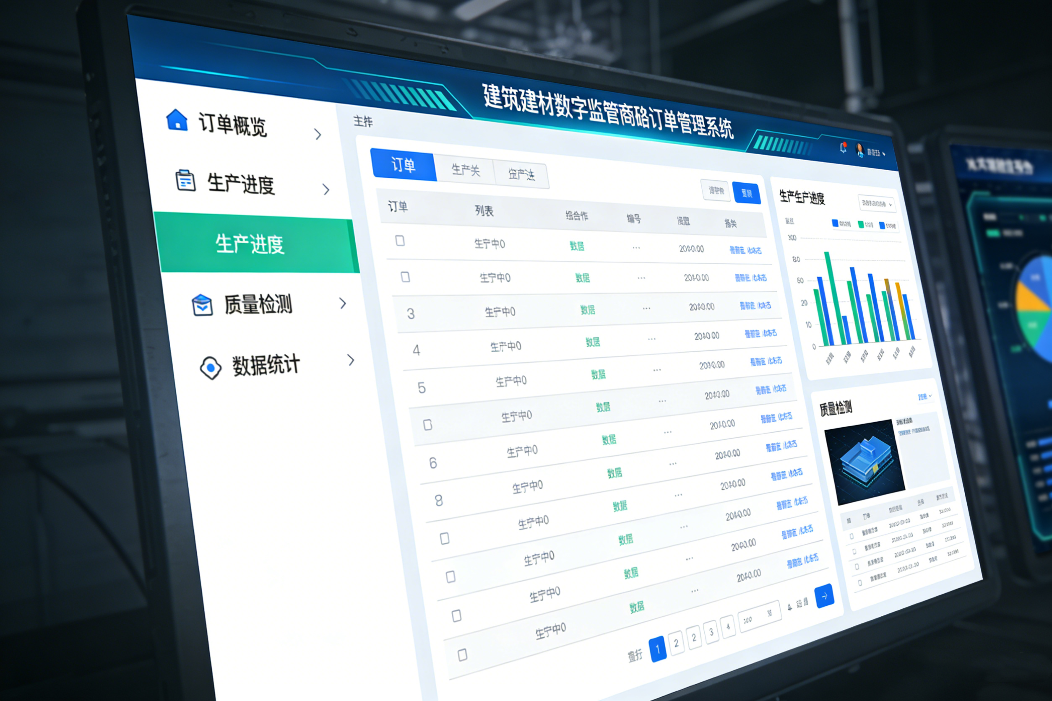
Task: Click the clipboard icon beside 生产进度
Action: pyautogui.click(x=185, y=181)
